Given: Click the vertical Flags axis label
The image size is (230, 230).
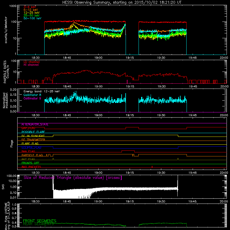Looking at the screenshot, I should point(12,143).
